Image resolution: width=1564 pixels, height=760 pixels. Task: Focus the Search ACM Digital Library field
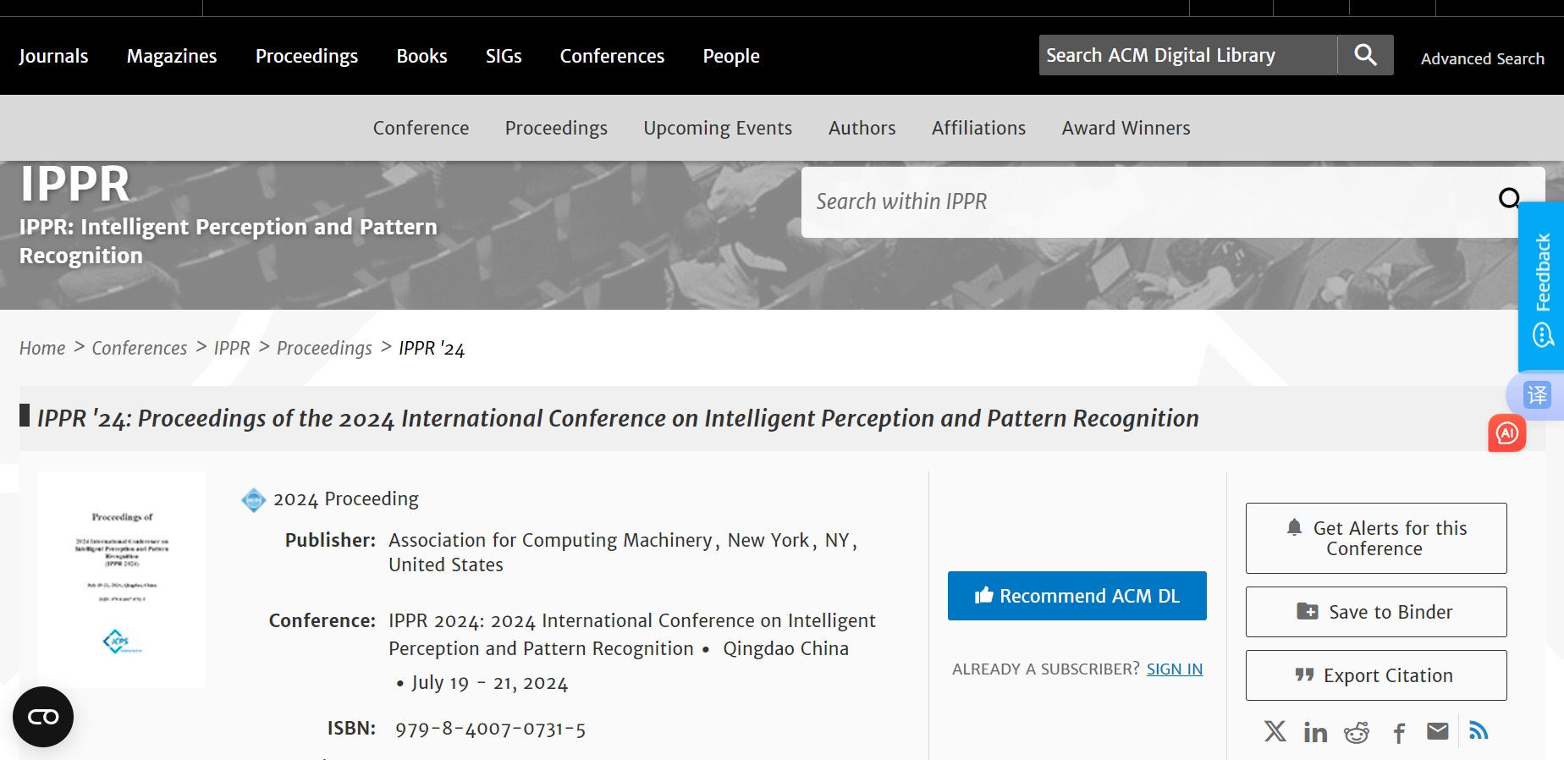coord(1188,55)
